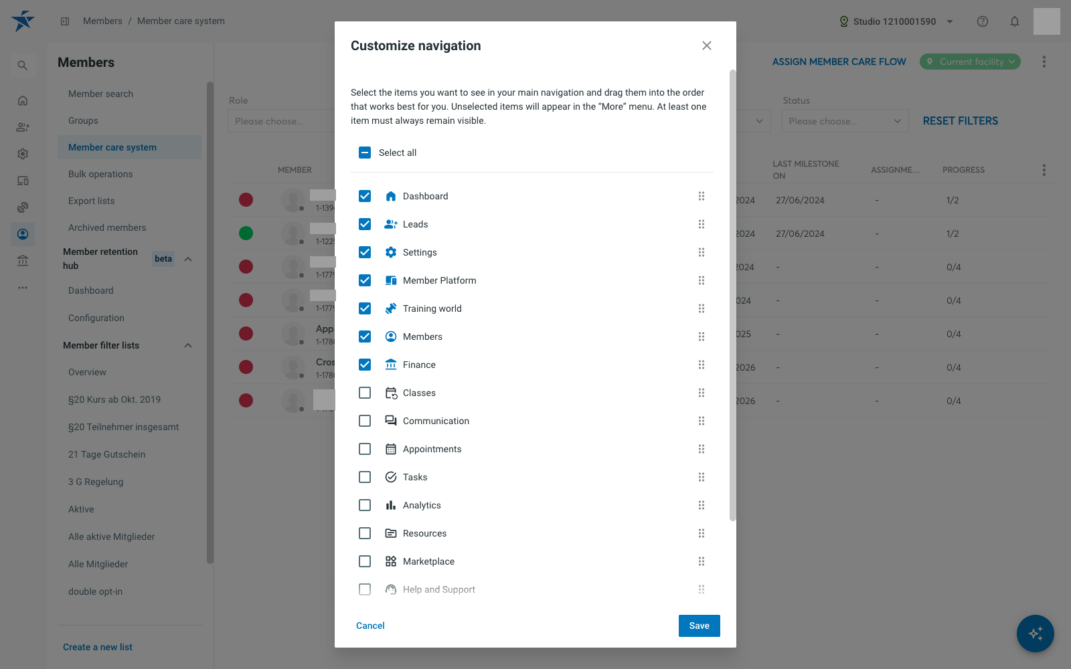The image size is (1071, 669).
Task: Open the Status Please choose dropdown
Action: 845,121
